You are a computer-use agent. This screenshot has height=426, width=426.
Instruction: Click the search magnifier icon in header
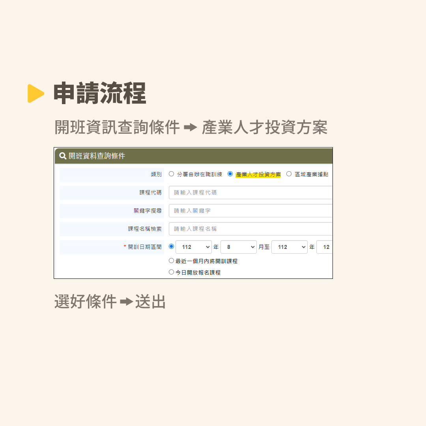63,156
